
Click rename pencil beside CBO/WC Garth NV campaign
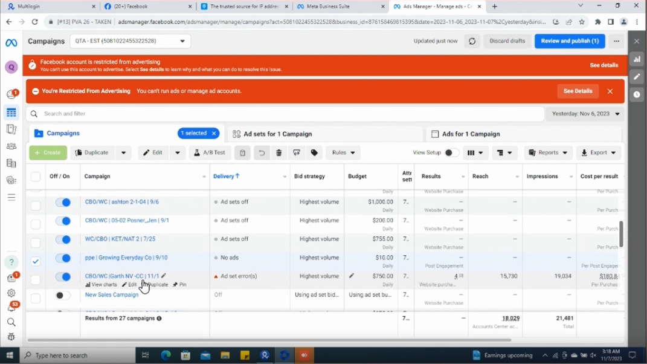tap(164, 276)
